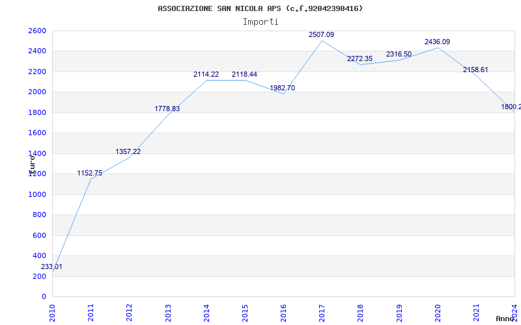Screen dimensions: 521x325
Task: Click the chart title ASSOCIAZIONE SAN NICOLA APS
Action: point(260,8)
